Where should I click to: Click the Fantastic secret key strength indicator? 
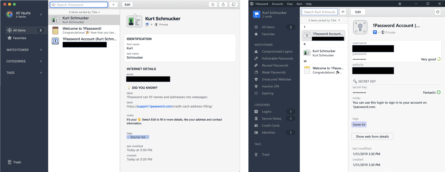432,93
